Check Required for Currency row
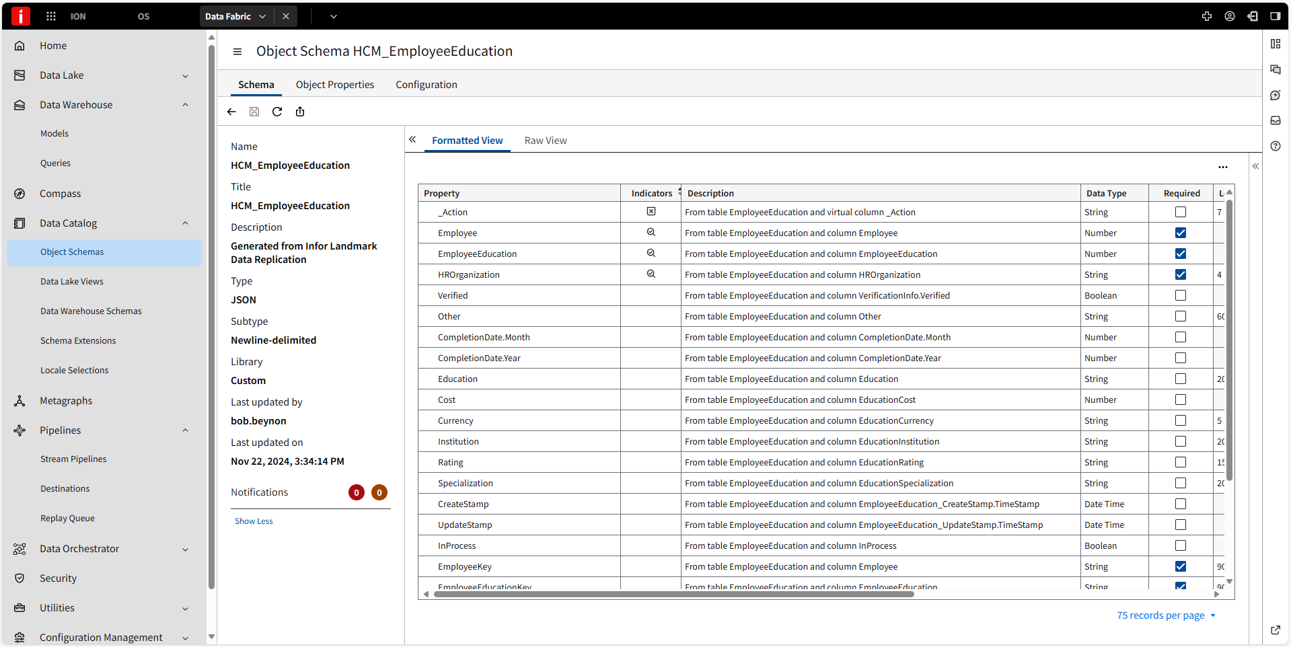 [1181, 420]
